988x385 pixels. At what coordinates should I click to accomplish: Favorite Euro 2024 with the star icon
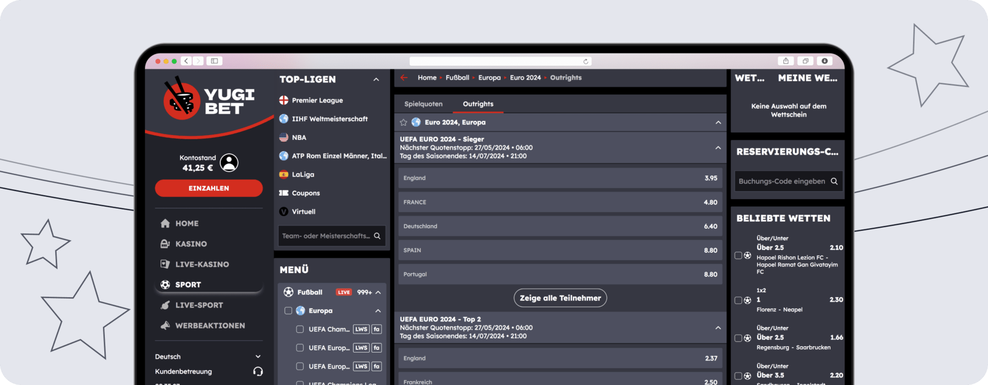coord(403,122)
